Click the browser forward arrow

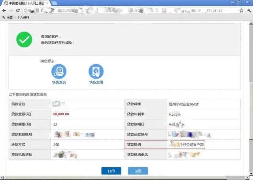[x=11, y=11]
